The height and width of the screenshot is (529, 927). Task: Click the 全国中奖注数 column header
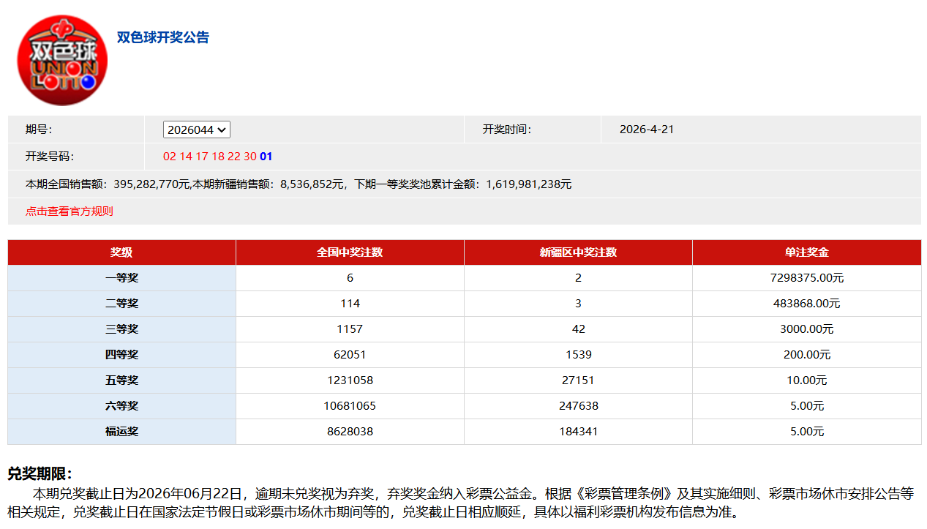tap(350, 252)
